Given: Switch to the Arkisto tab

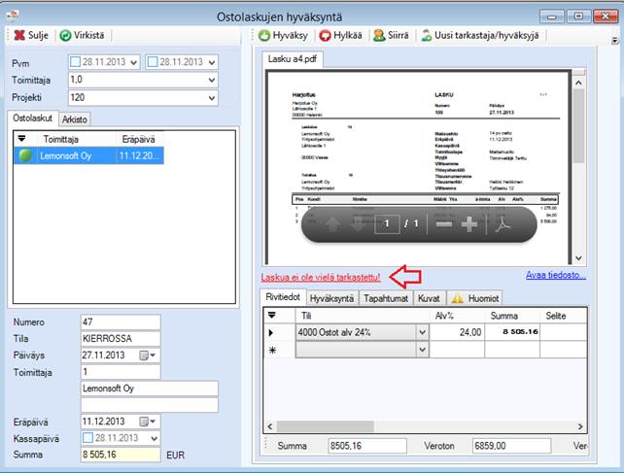Looking at the screenshot, I should pos(74,119).
